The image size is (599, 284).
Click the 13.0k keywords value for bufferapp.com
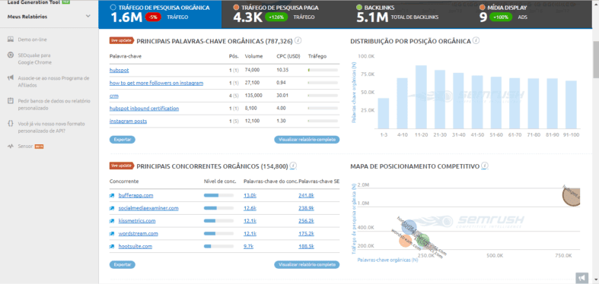tap(250, 196)
